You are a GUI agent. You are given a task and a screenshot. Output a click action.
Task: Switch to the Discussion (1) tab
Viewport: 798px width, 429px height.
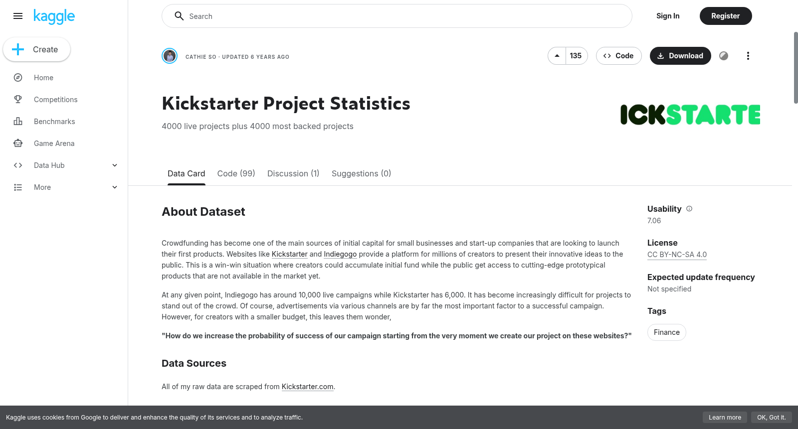(x=293, y=173)
